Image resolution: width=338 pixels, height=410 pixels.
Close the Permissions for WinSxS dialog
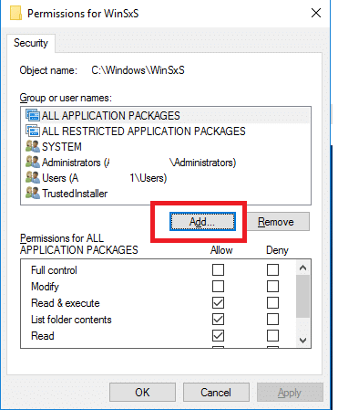(x=316, y=13)
